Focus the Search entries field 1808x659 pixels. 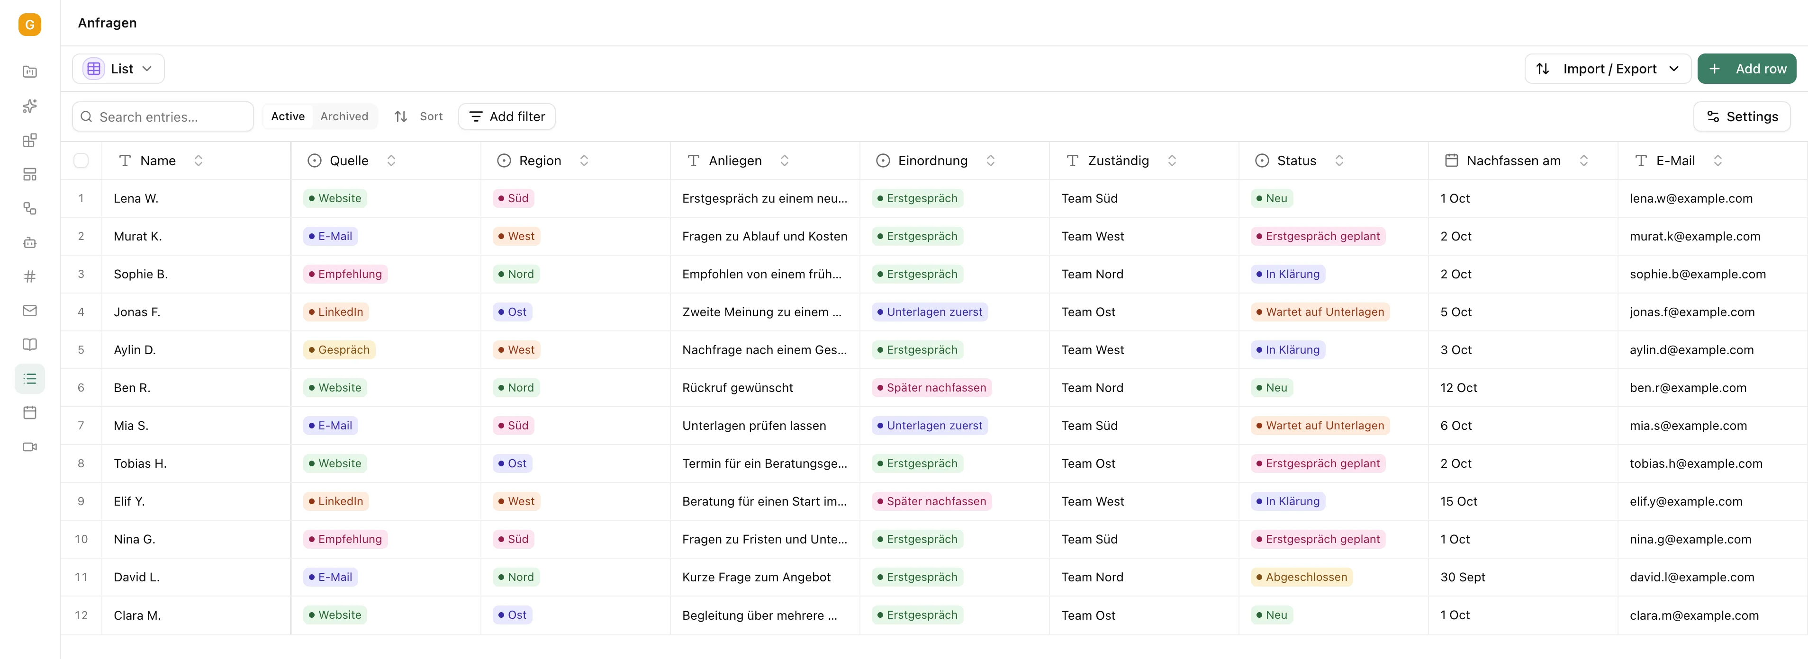tap(163, 116)
